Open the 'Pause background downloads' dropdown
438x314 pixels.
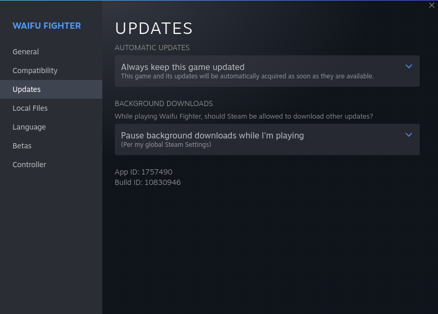[267, 139]
